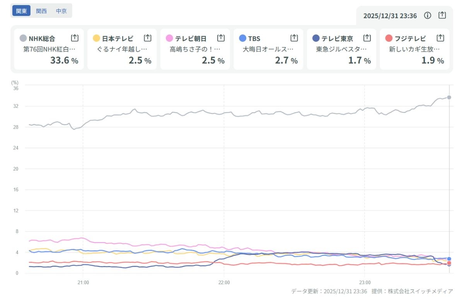Switch to the 関西 region tab

(x=41, y=11)
